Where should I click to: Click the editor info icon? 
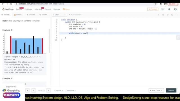(159, 15)
